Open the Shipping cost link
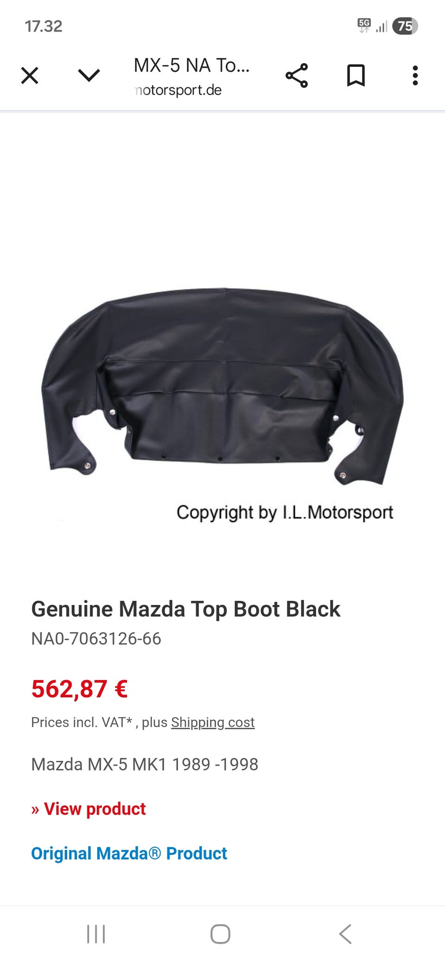445x965 pixels. click(x=213, y=722)
